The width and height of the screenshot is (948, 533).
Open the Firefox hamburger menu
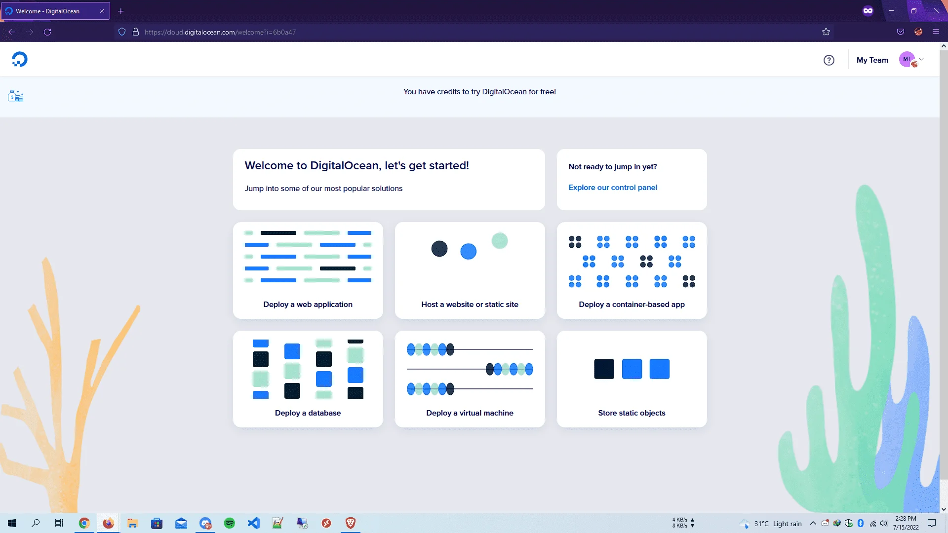tap(936, 32)
